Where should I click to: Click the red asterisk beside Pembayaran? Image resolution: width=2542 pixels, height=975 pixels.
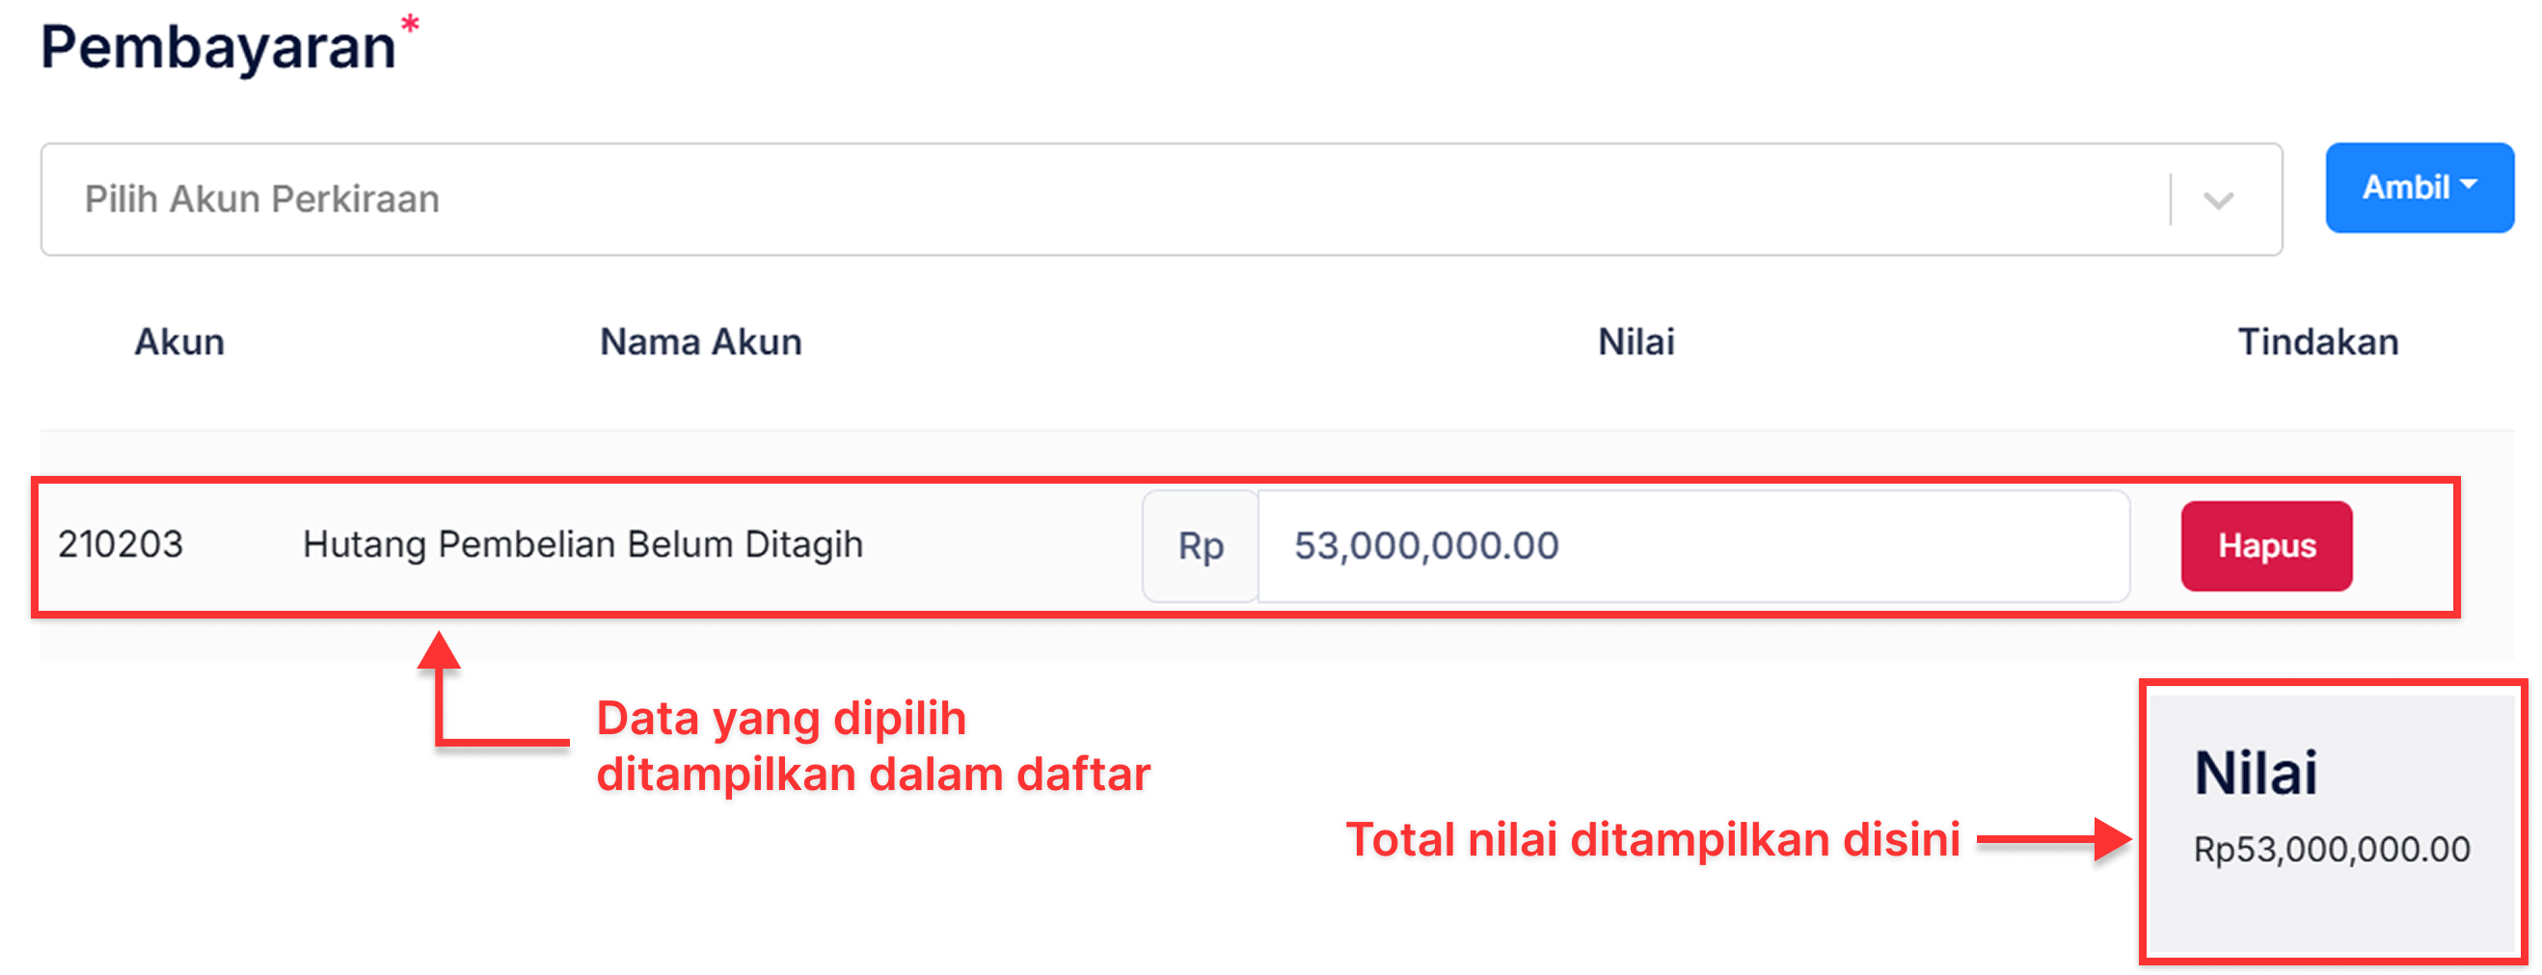(x=410, y=25)
